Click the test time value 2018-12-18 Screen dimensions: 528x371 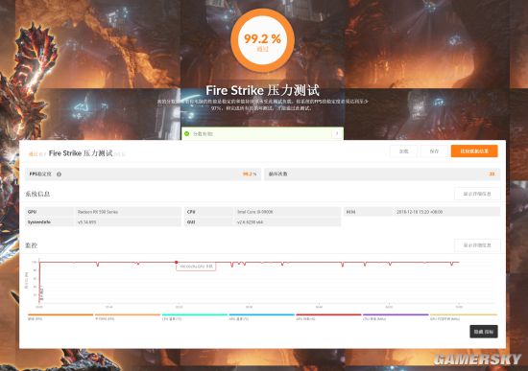tap(420, 212)
